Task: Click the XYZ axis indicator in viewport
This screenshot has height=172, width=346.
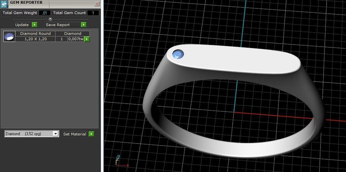Action: [x=122, y=161]
